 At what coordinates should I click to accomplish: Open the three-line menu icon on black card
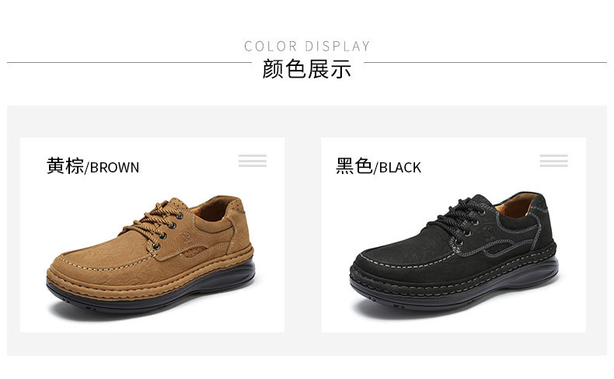point(553,161)
